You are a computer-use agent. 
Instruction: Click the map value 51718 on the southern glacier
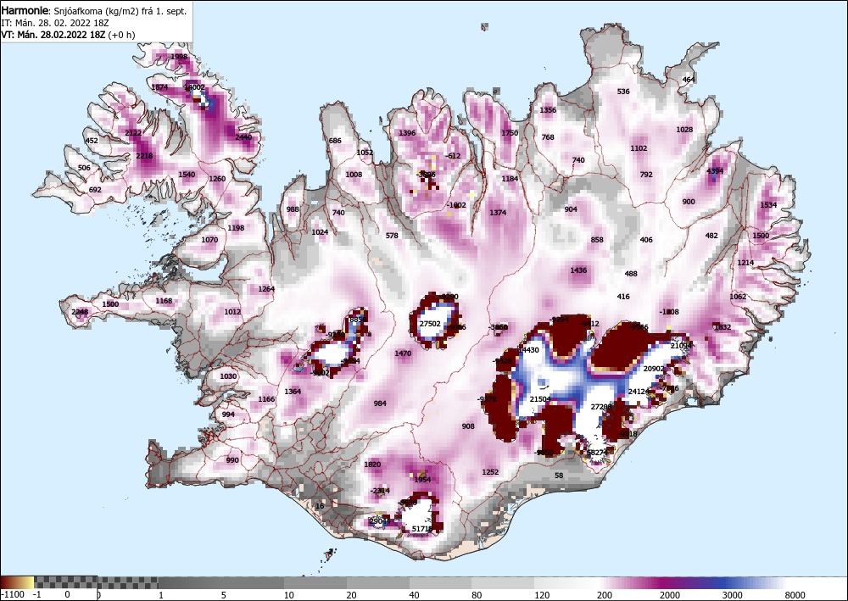[422, 529]
